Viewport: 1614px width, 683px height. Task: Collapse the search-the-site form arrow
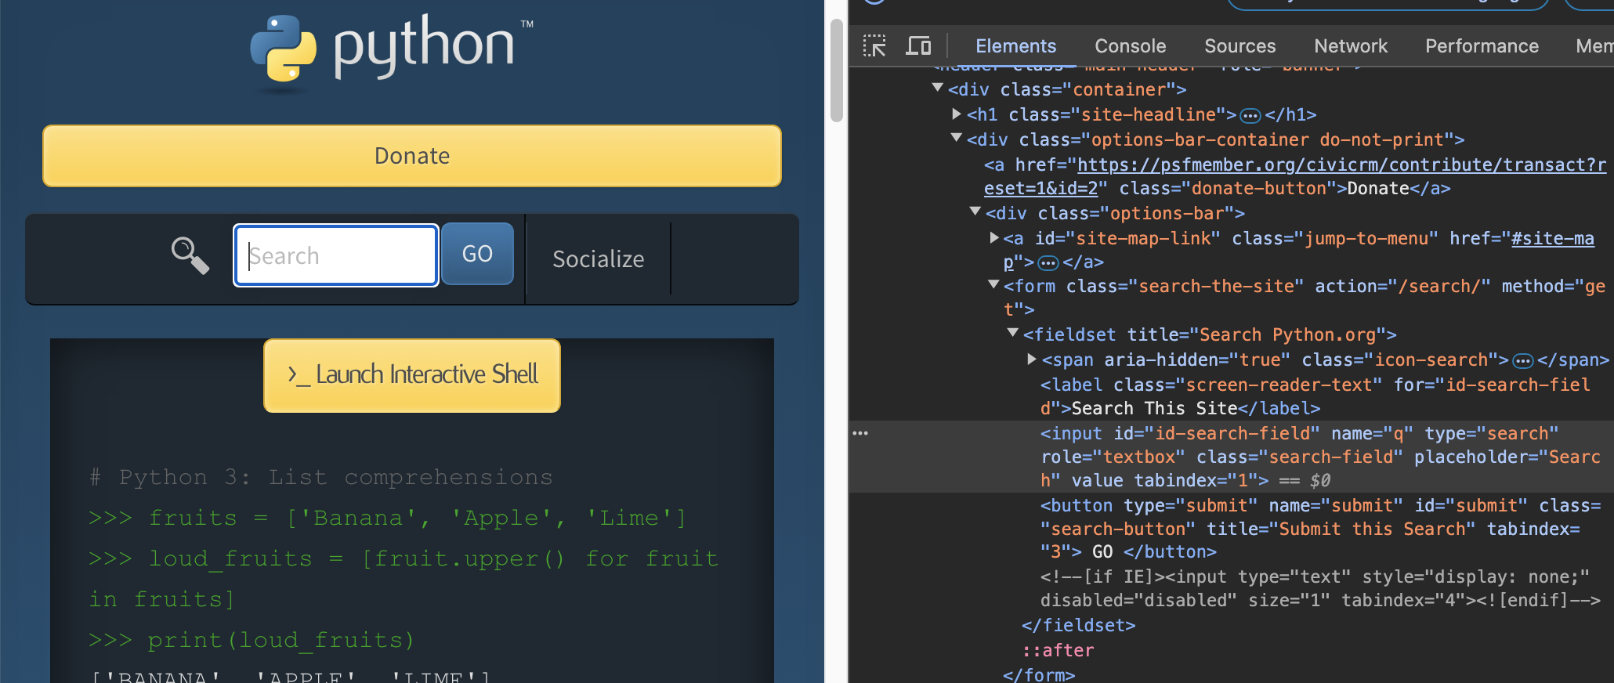pos(993,285)
